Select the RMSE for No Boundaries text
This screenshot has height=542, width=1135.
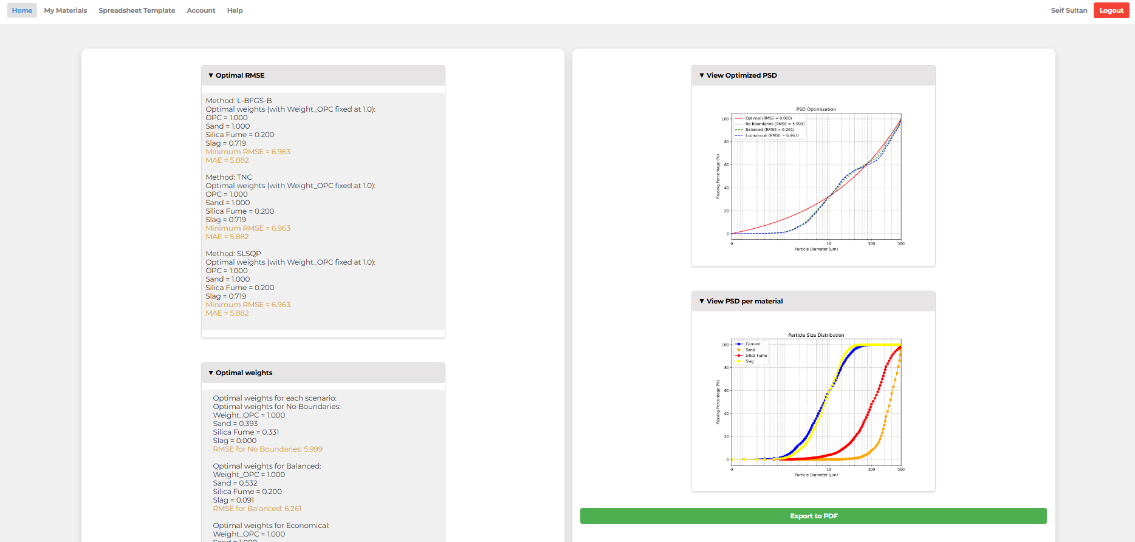click(267, 449)
